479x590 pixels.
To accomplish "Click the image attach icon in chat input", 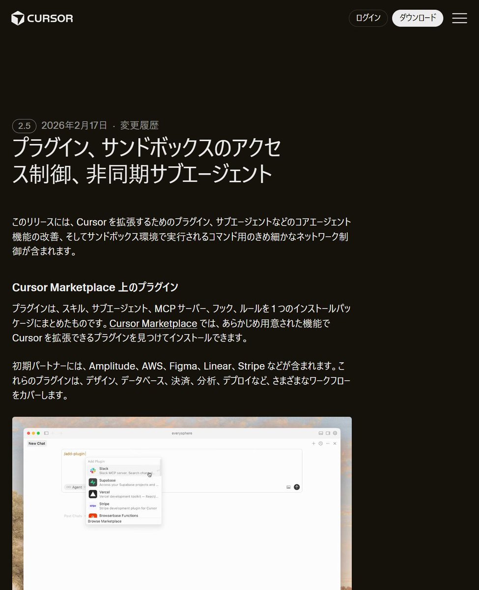I will (288, 487).
